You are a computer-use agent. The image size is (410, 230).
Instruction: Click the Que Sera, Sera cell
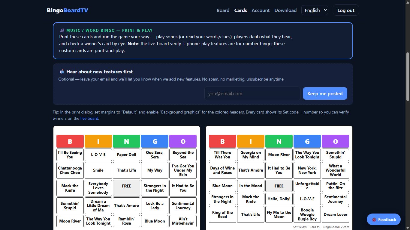(155, 155)
